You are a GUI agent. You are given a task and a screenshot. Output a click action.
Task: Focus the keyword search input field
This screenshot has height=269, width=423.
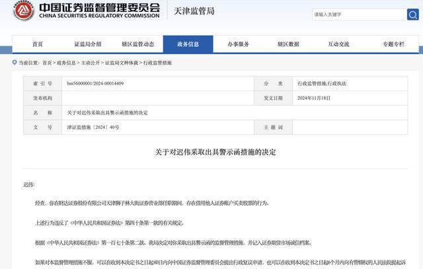(360, 15)
